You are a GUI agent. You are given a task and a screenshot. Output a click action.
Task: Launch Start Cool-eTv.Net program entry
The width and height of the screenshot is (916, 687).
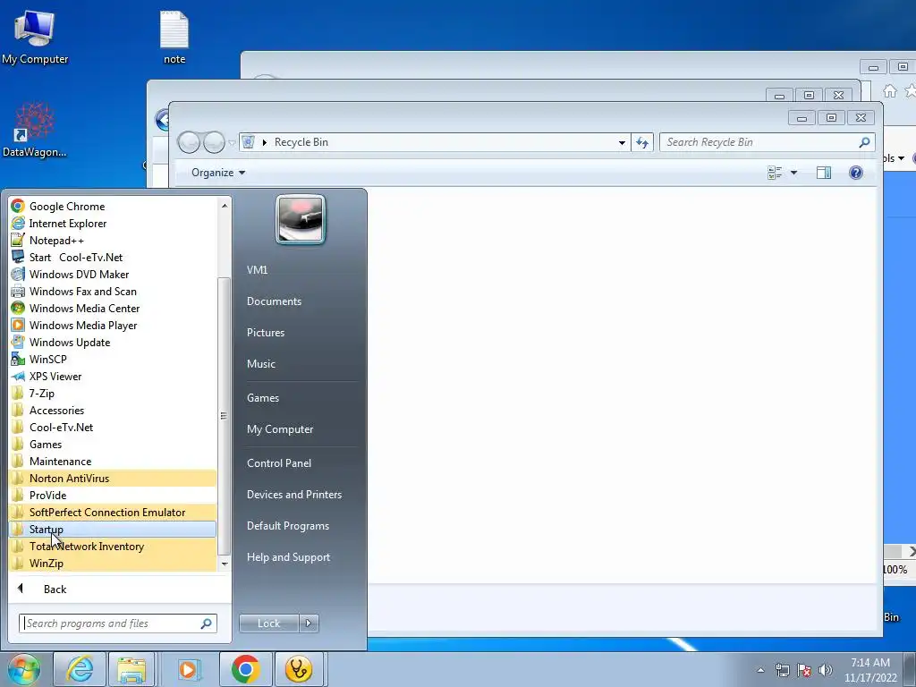(113, 257)
